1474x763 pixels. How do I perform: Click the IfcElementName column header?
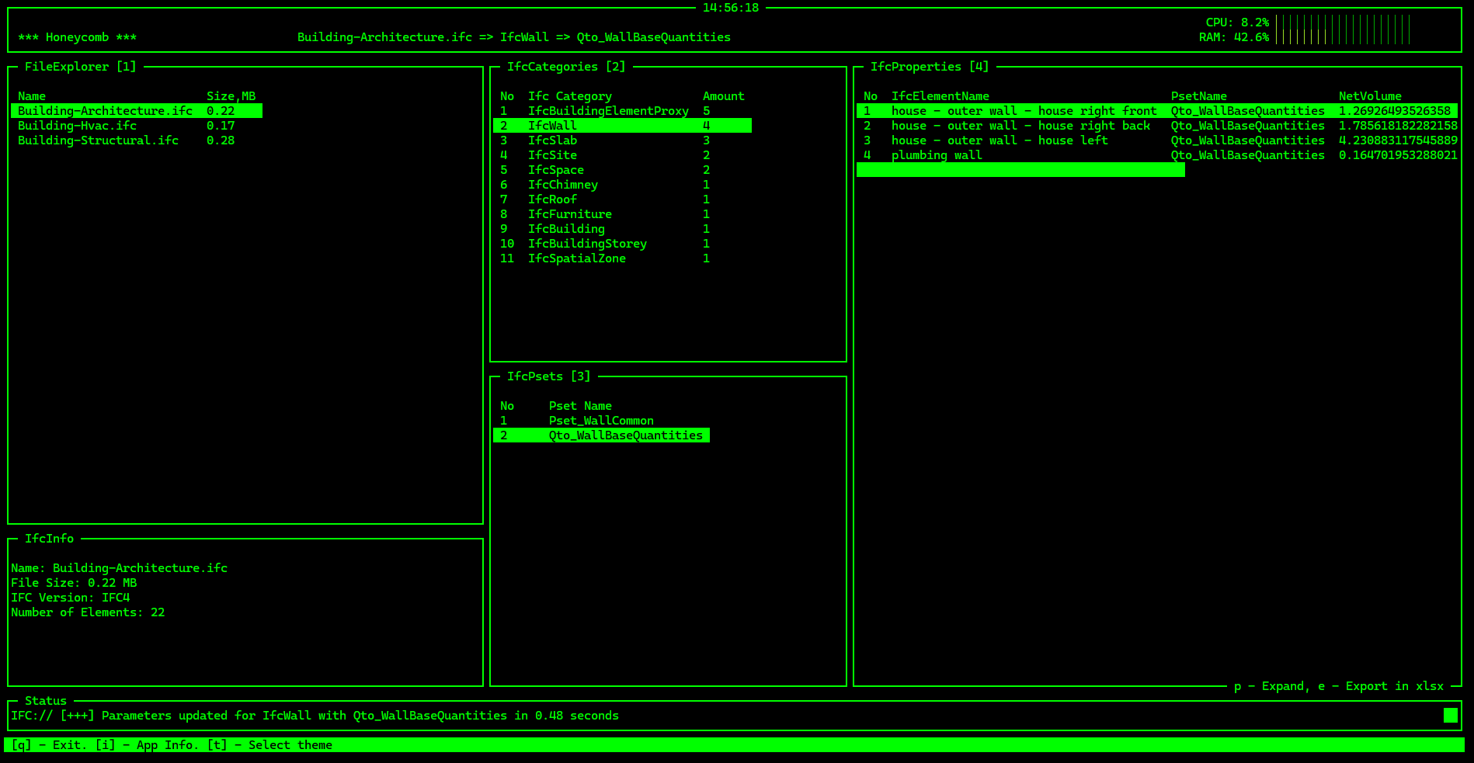pos(940,96)
